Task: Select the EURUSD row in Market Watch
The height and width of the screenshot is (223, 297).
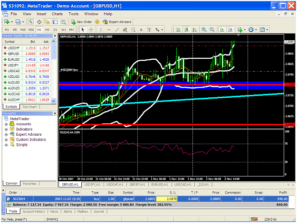Action: pos(27,59)
